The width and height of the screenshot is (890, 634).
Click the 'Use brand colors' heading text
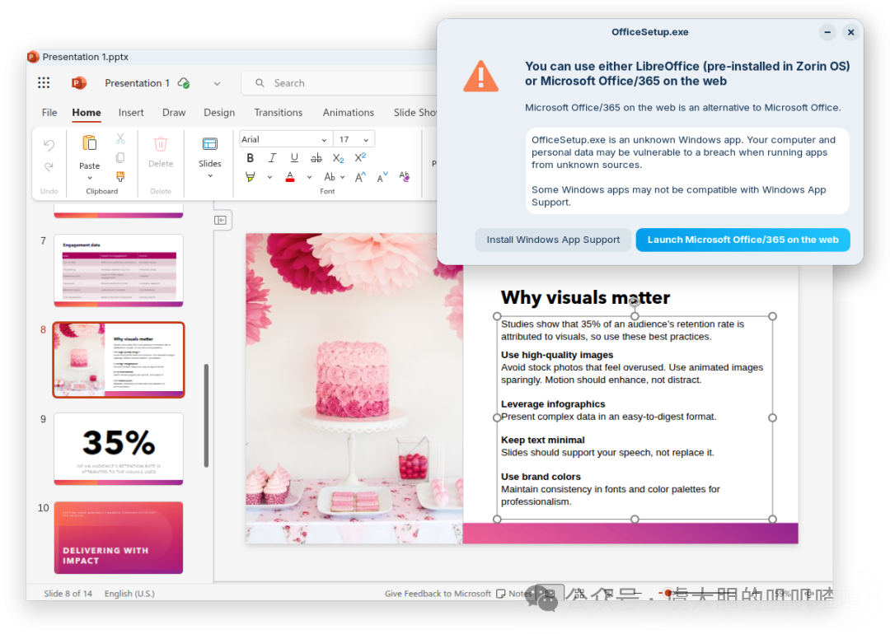[x=541, y=477]
